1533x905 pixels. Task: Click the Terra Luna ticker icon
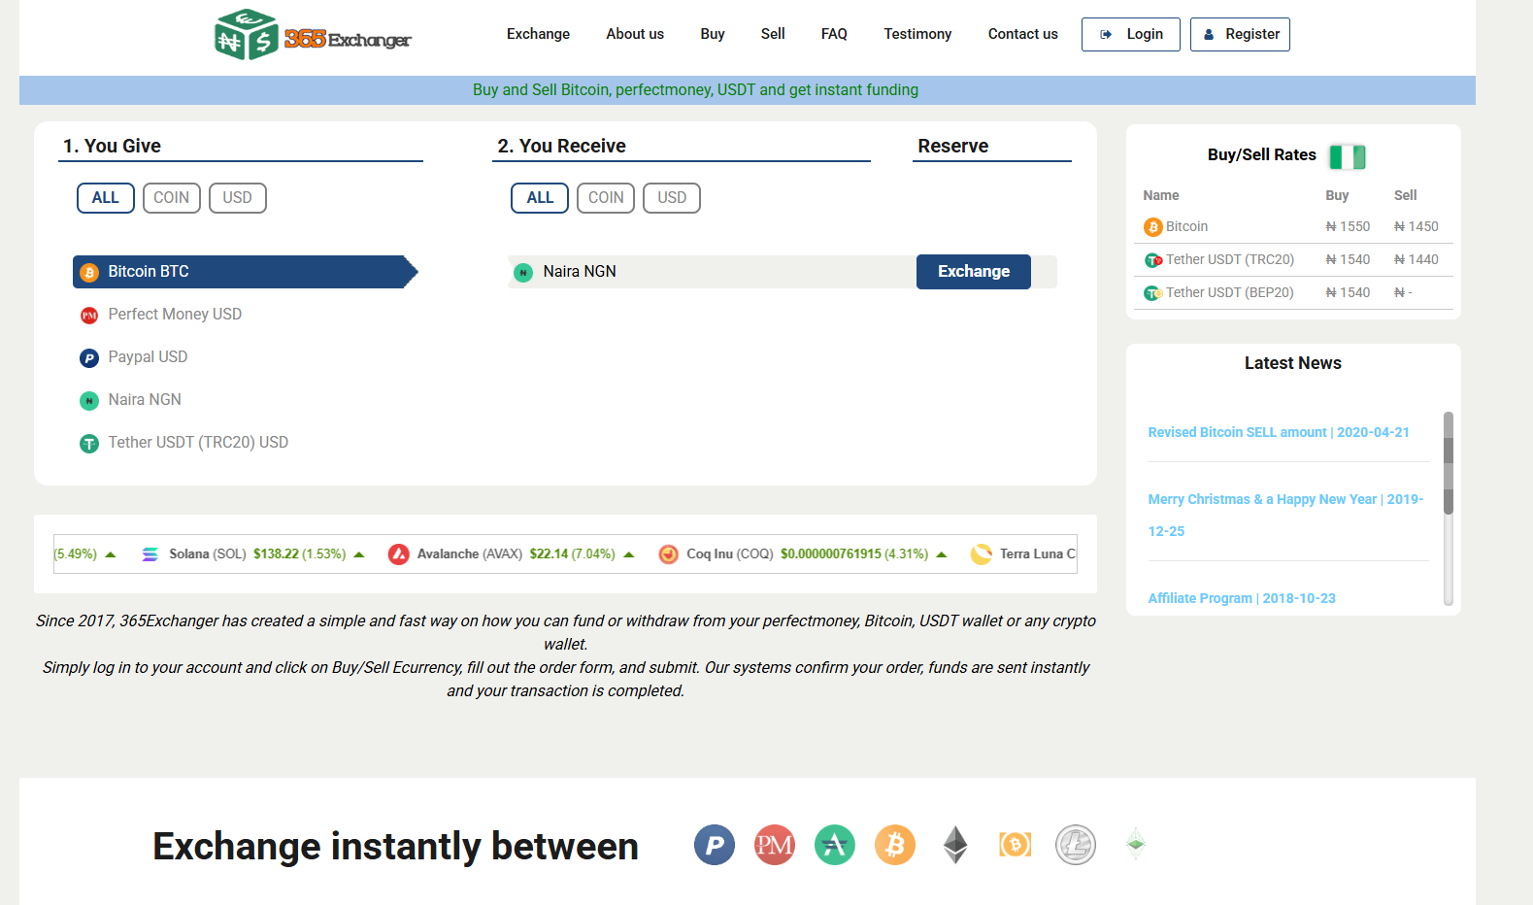982,554
